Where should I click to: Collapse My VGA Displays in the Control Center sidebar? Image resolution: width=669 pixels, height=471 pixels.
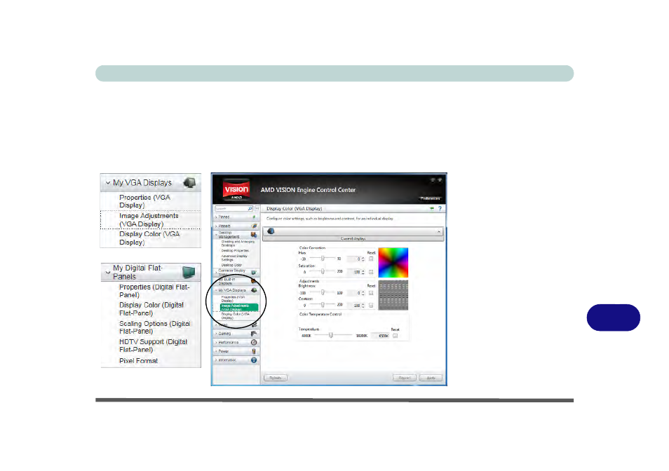(216, 290)
